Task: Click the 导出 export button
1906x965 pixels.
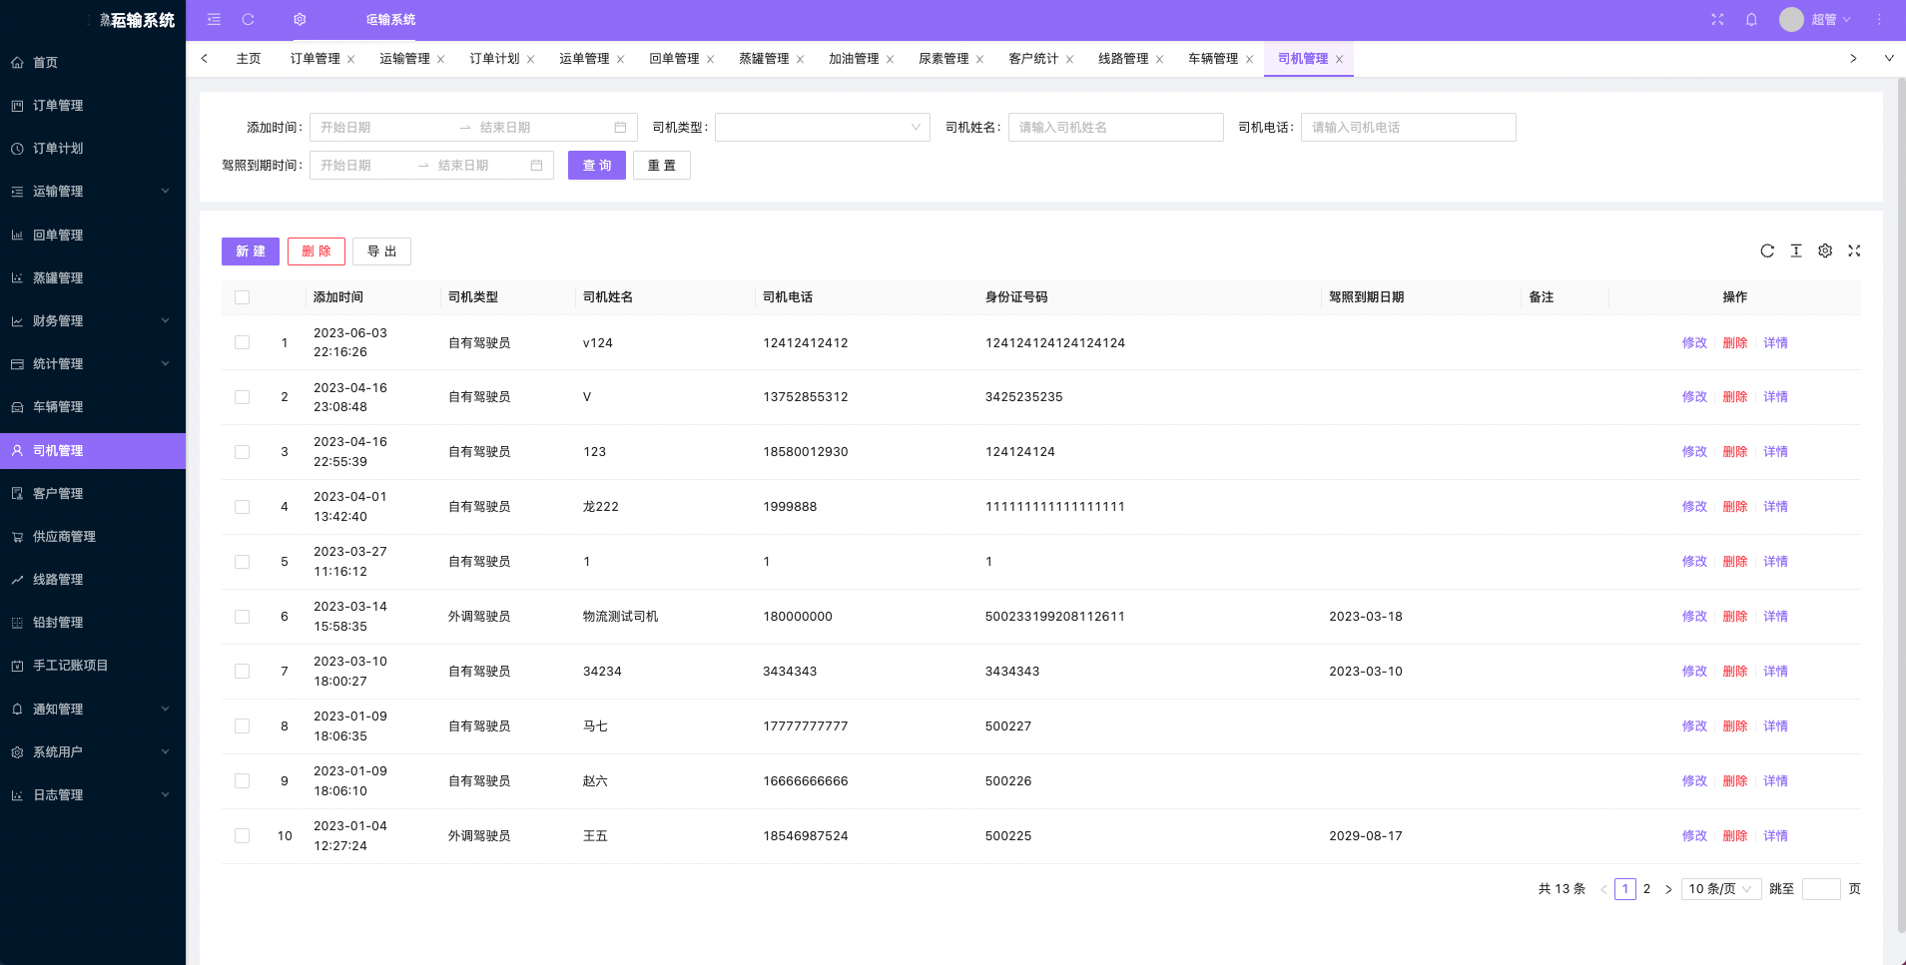Action: 381,251
